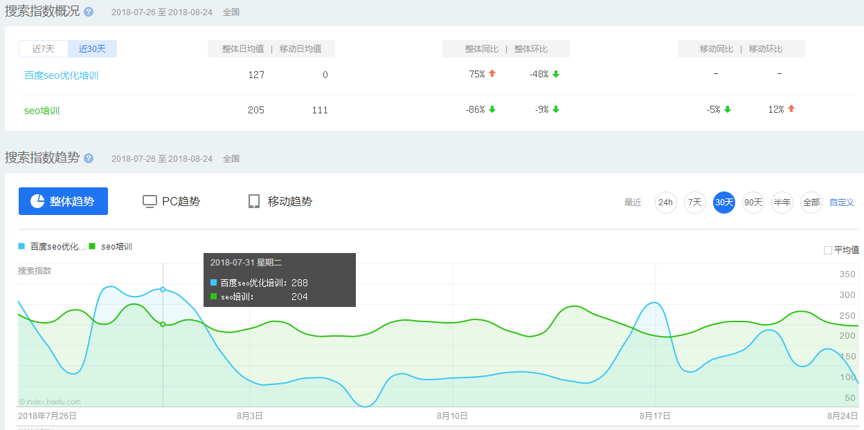864x430 pixels.
Task: Switch to 近30天 range
Action: click(x=92, y=48)
